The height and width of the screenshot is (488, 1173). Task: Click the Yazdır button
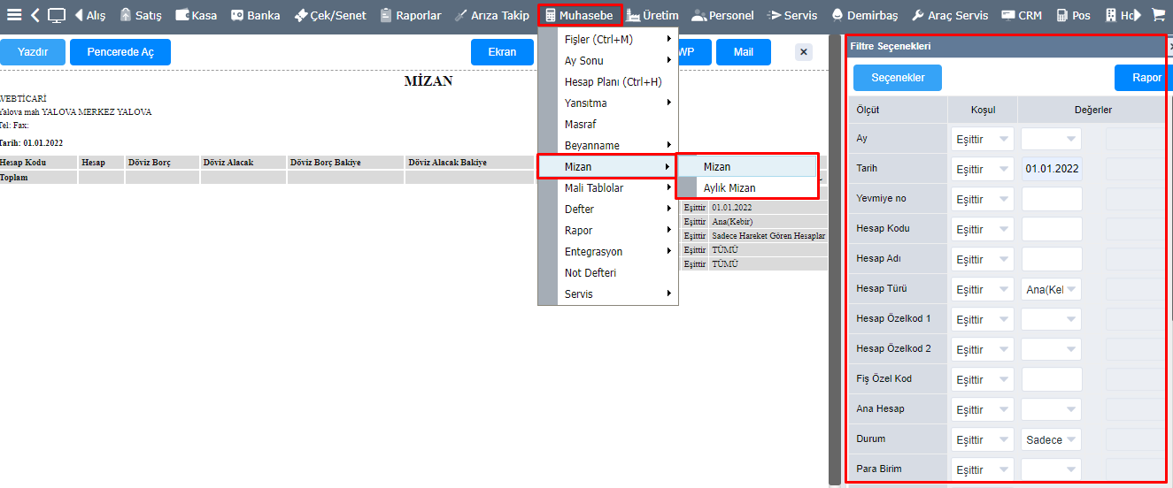[x=33, y=52]
